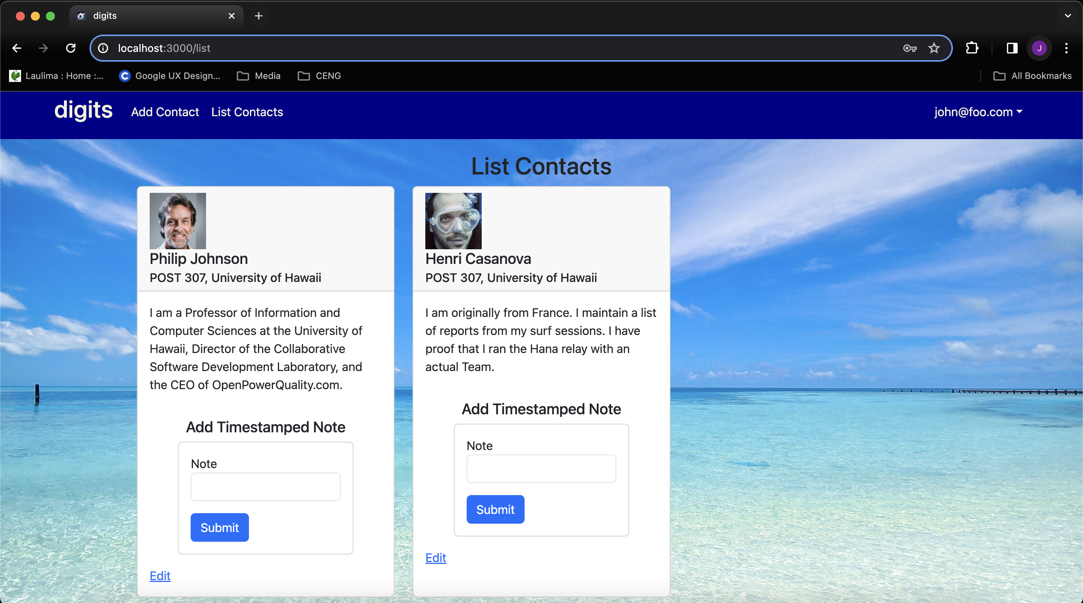This screenshot has height=603, width=1083.
Task: Click the Edit link for Philip Johnson
Action: click(160, 576)
